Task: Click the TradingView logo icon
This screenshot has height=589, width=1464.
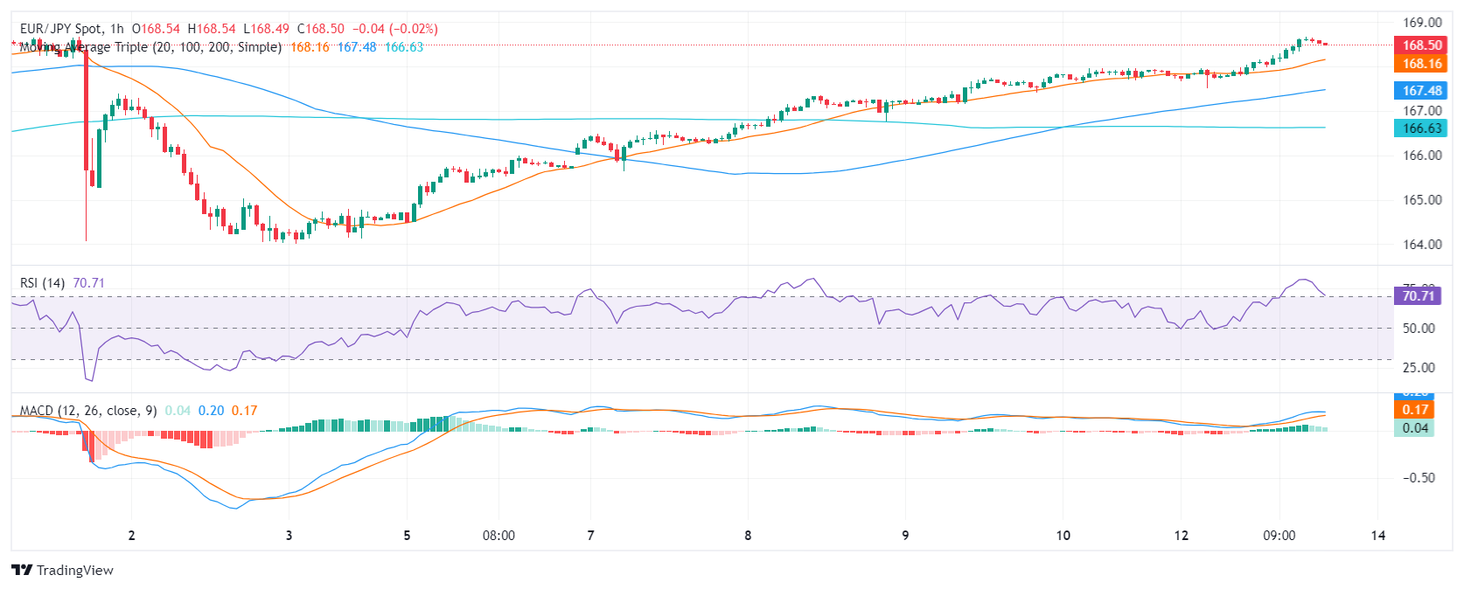Action: [22, 570]
